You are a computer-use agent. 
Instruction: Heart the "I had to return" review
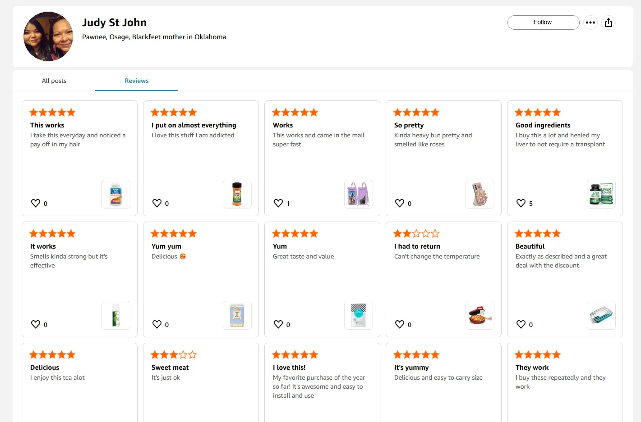tap(400, 324)
